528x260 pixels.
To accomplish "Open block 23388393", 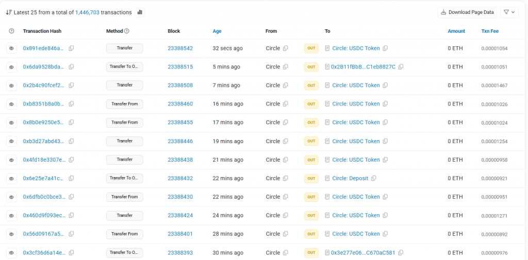I will pyautogui.click(x=180, y=253).
